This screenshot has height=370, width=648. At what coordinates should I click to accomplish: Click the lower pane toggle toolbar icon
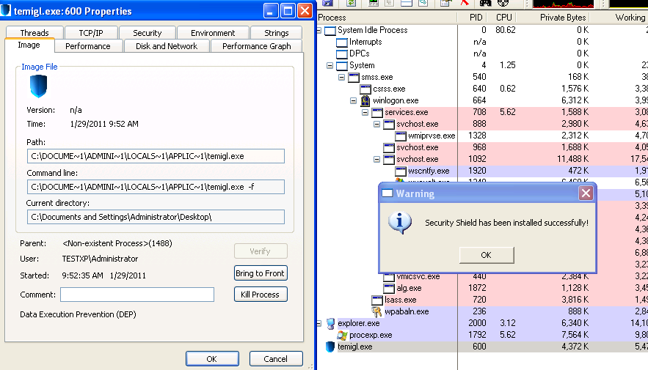click(407, 3)
